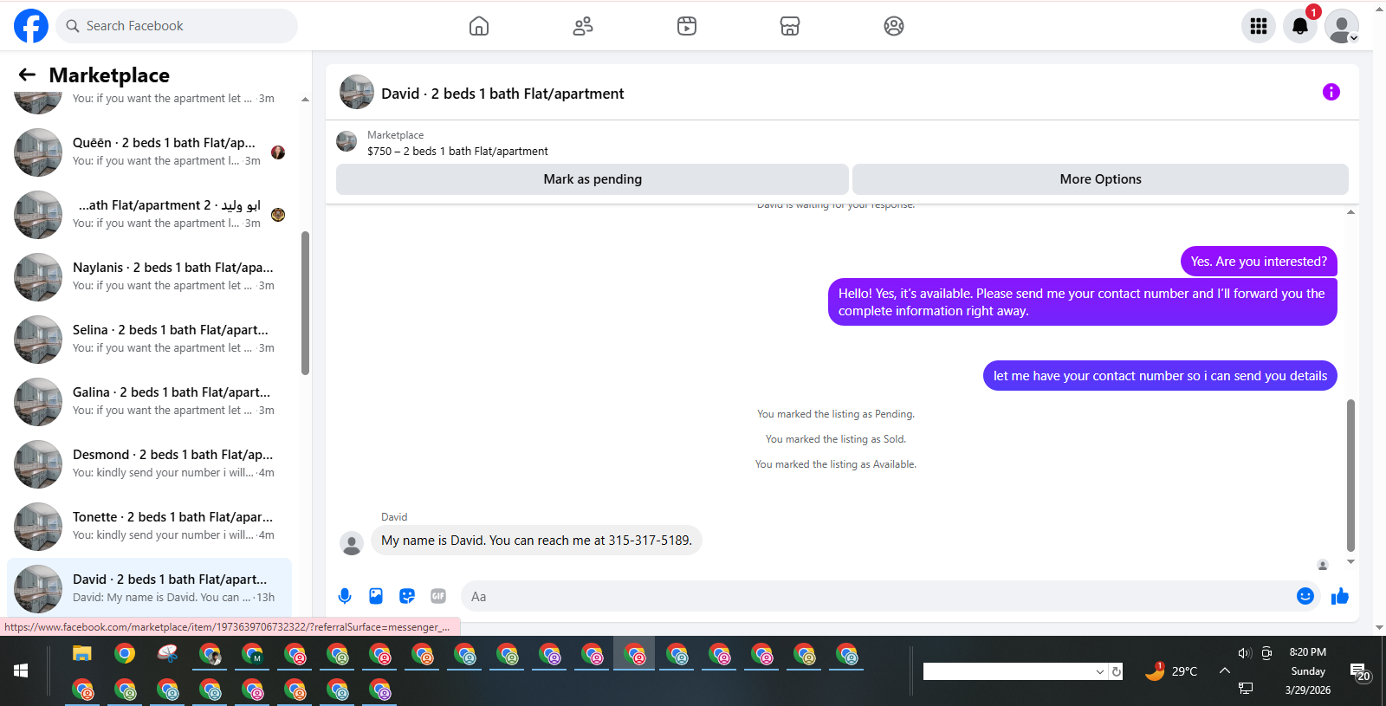Open the Facebook logo home link
This screenshot has height=706, width=1386.
31,26
